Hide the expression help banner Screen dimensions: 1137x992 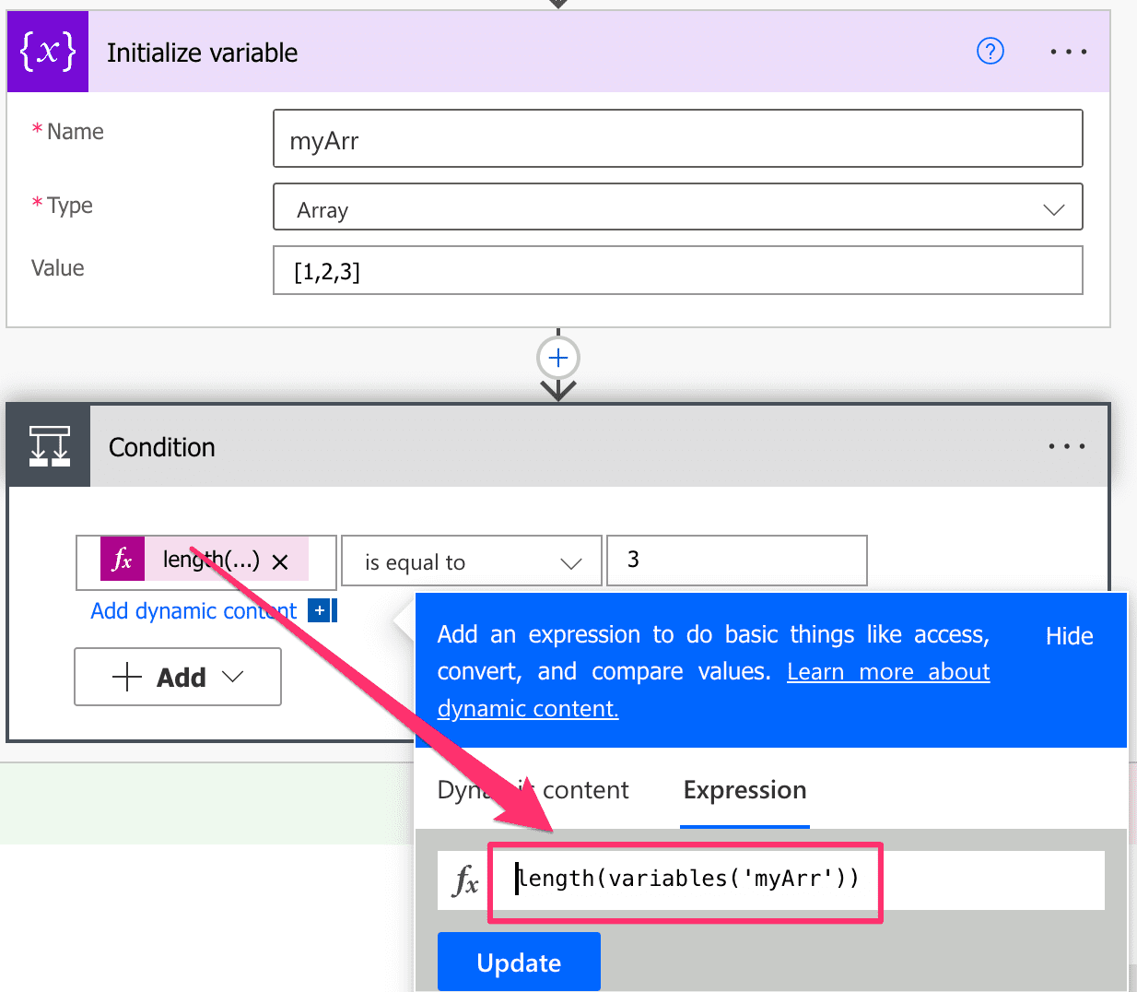(1069, 636)
